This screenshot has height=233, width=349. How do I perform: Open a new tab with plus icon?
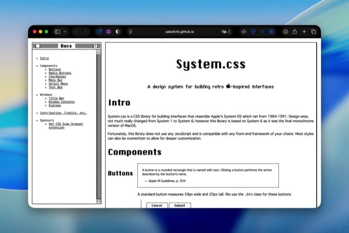point(304,32)
